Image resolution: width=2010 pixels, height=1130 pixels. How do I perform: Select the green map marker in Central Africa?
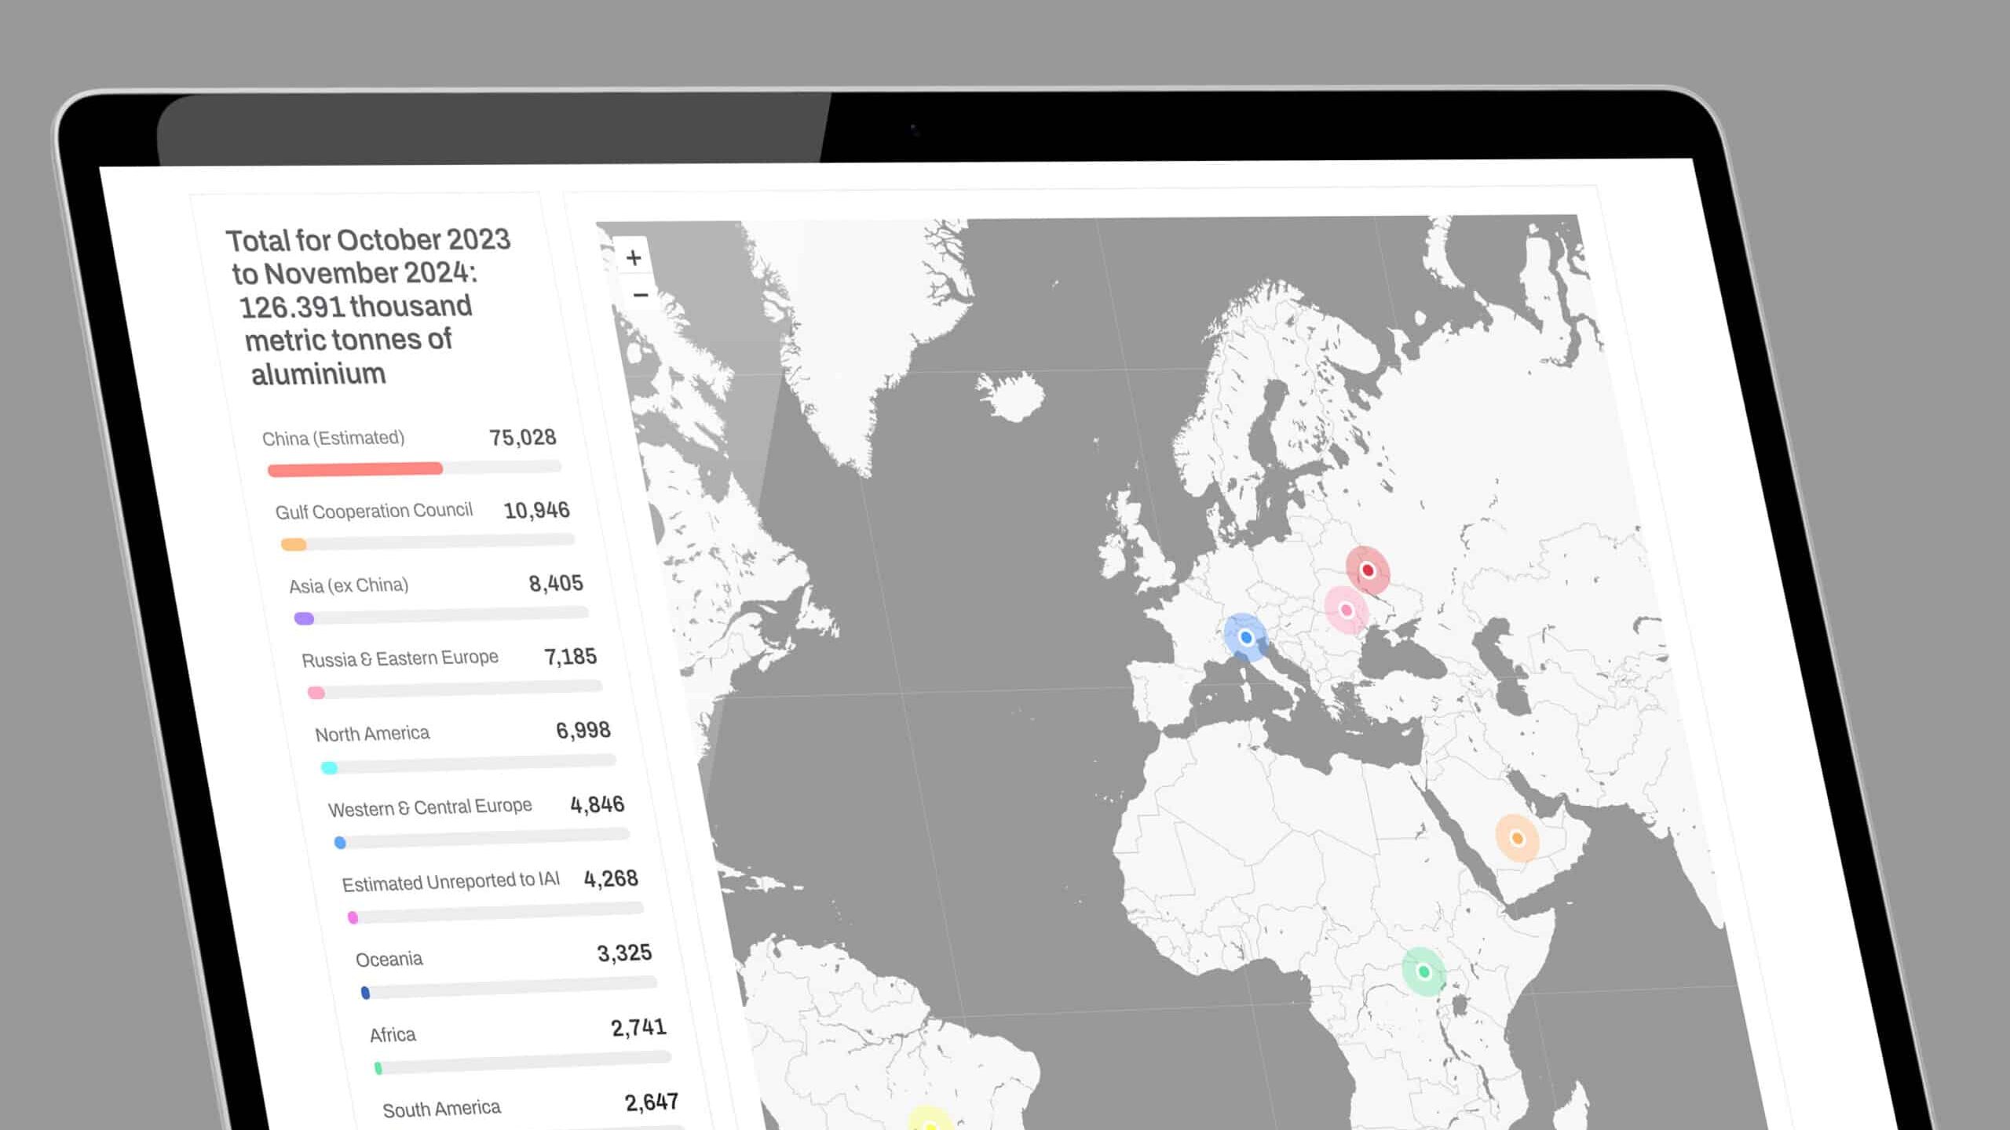pos(1423,971)
